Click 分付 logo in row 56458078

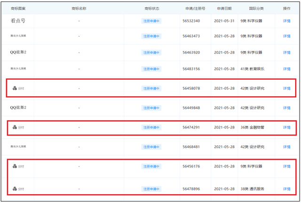[x=18, y=88]
